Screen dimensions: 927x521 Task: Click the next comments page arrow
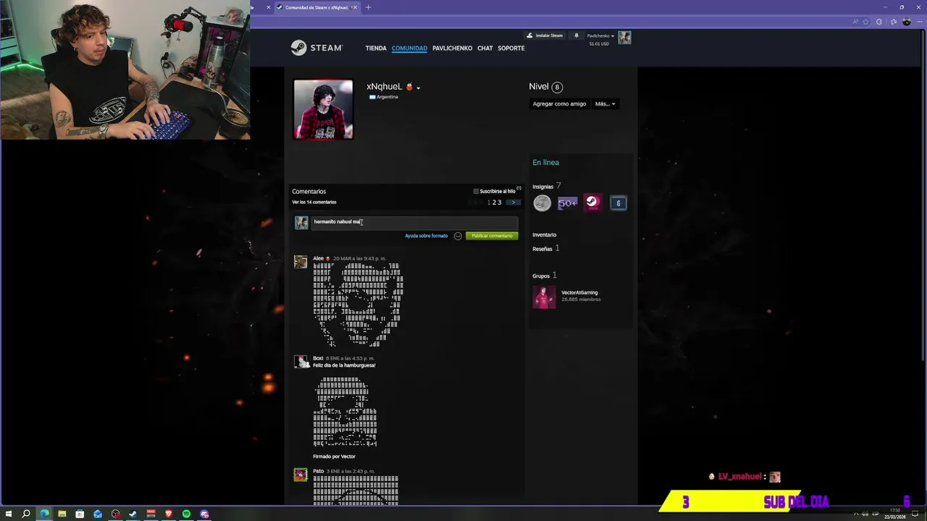513,203
